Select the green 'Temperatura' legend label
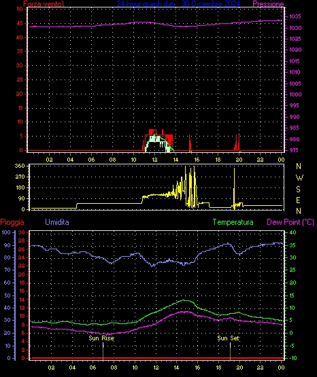Image resolution: width=317 pixels, height=377 pixels. pos(233,222)
